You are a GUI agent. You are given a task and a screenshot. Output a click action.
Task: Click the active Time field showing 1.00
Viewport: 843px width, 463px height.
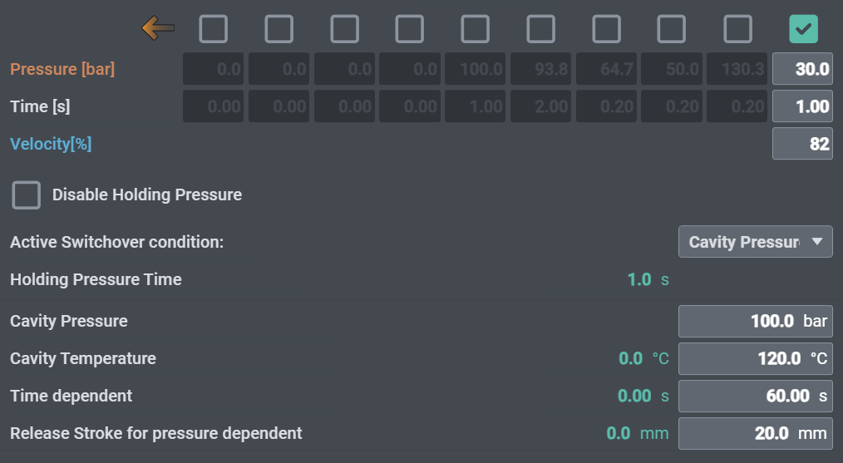(x=802, y=106)
